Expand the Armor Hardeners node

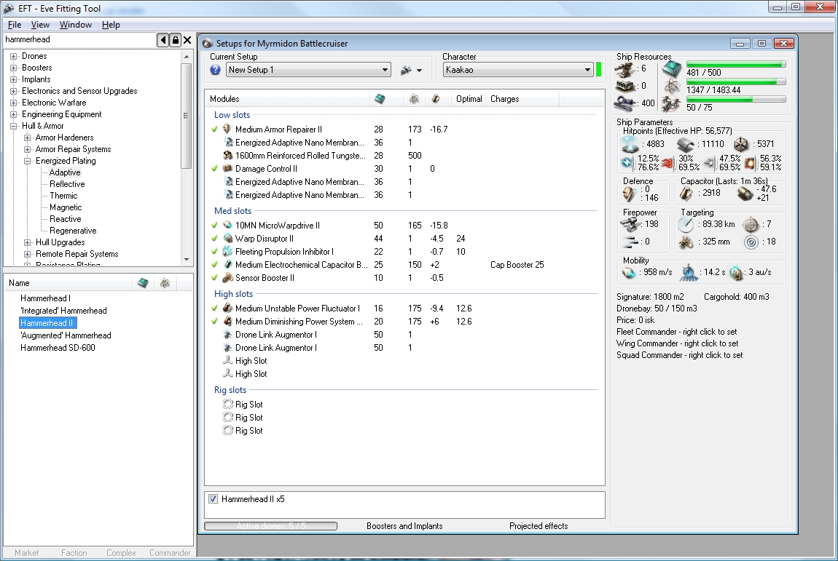[27, 138]
